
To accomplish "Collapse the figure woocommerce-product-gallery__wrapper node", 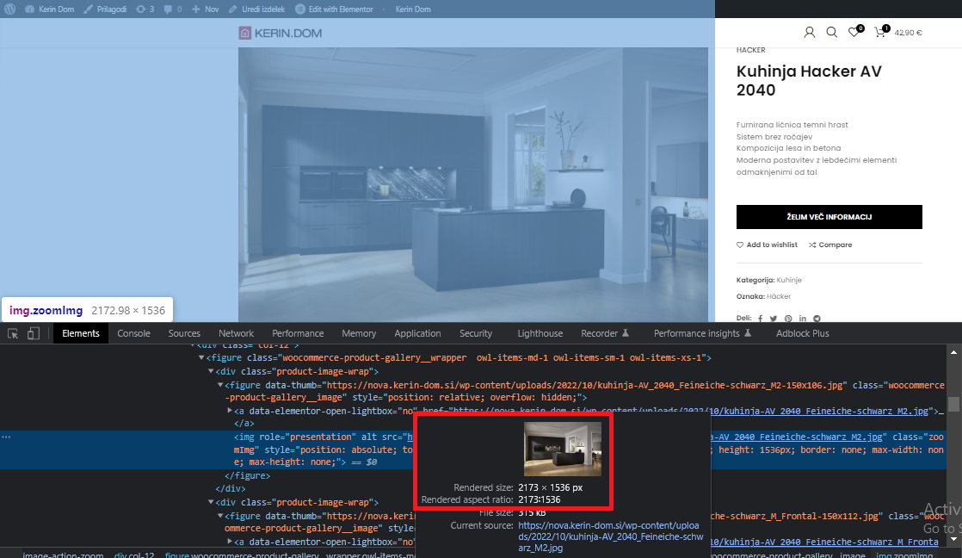I will pos(201,357).
